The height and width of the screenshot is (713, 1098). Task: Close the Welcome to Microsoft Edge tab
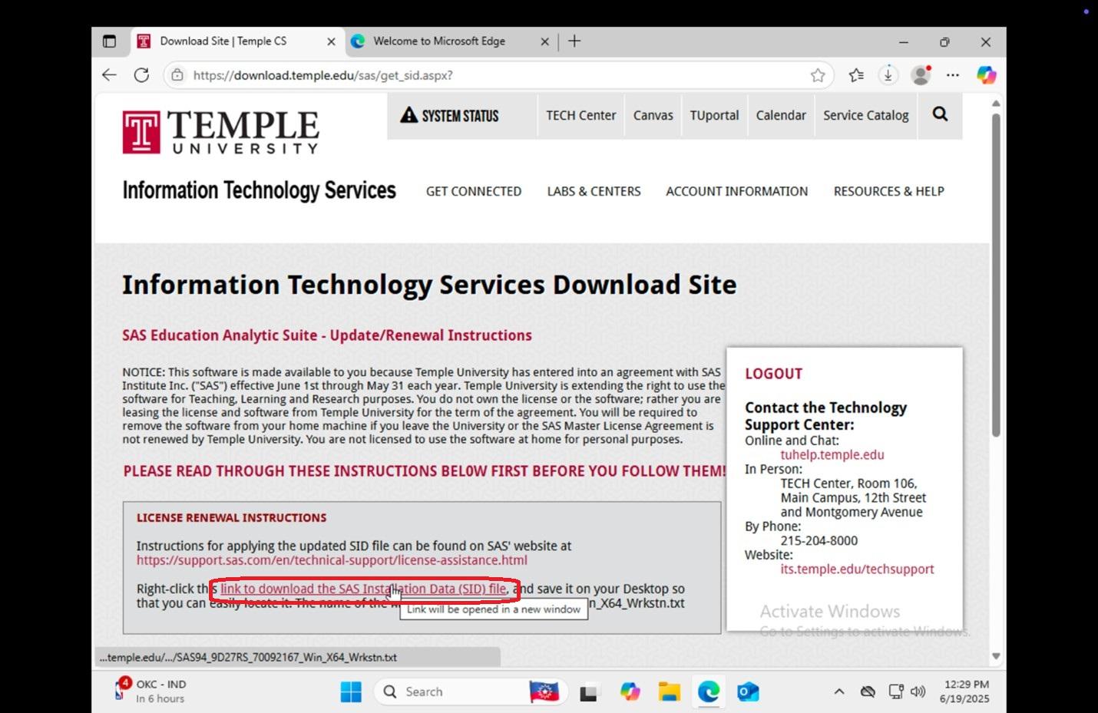(x=544, y=41)
